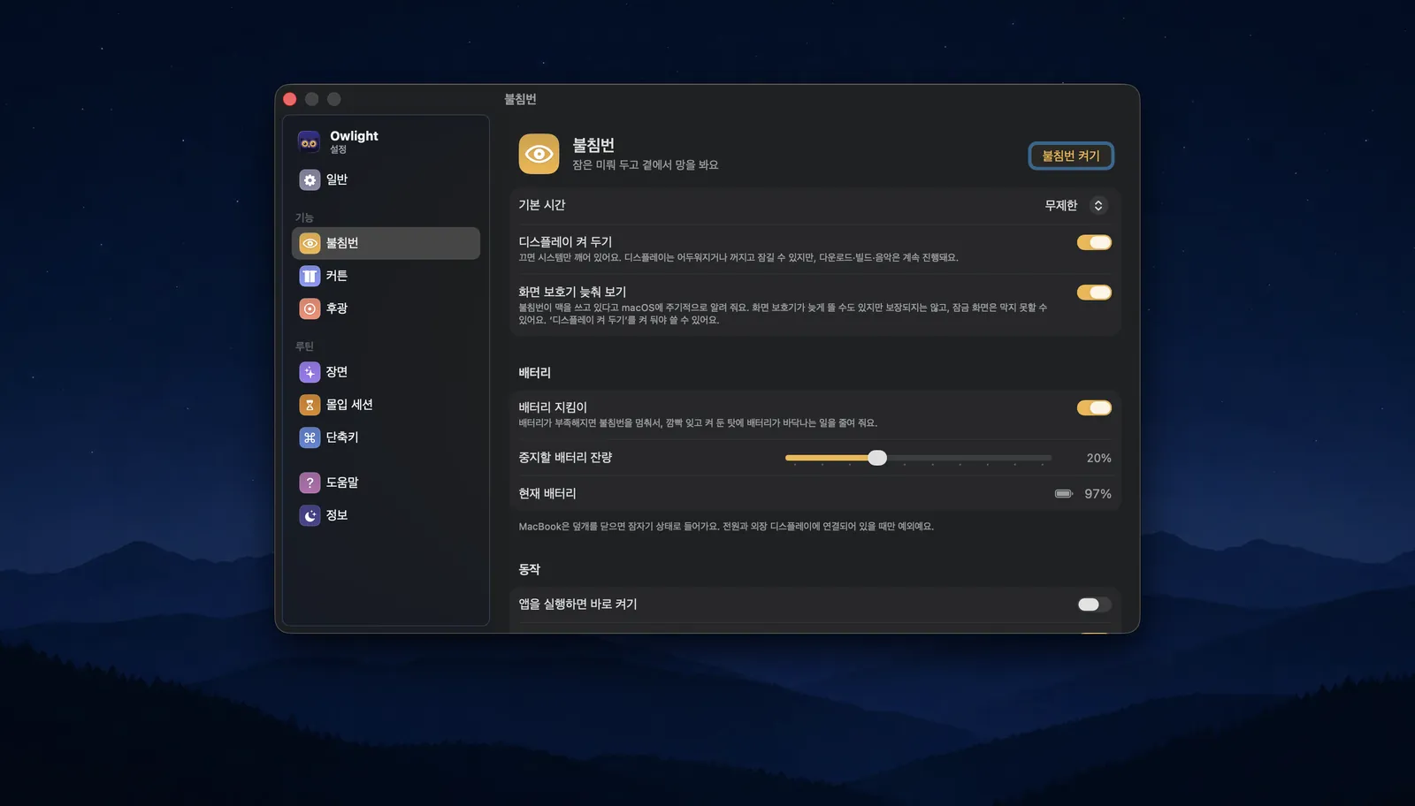Click the curtain icon beside 커튼

[310, 277]
